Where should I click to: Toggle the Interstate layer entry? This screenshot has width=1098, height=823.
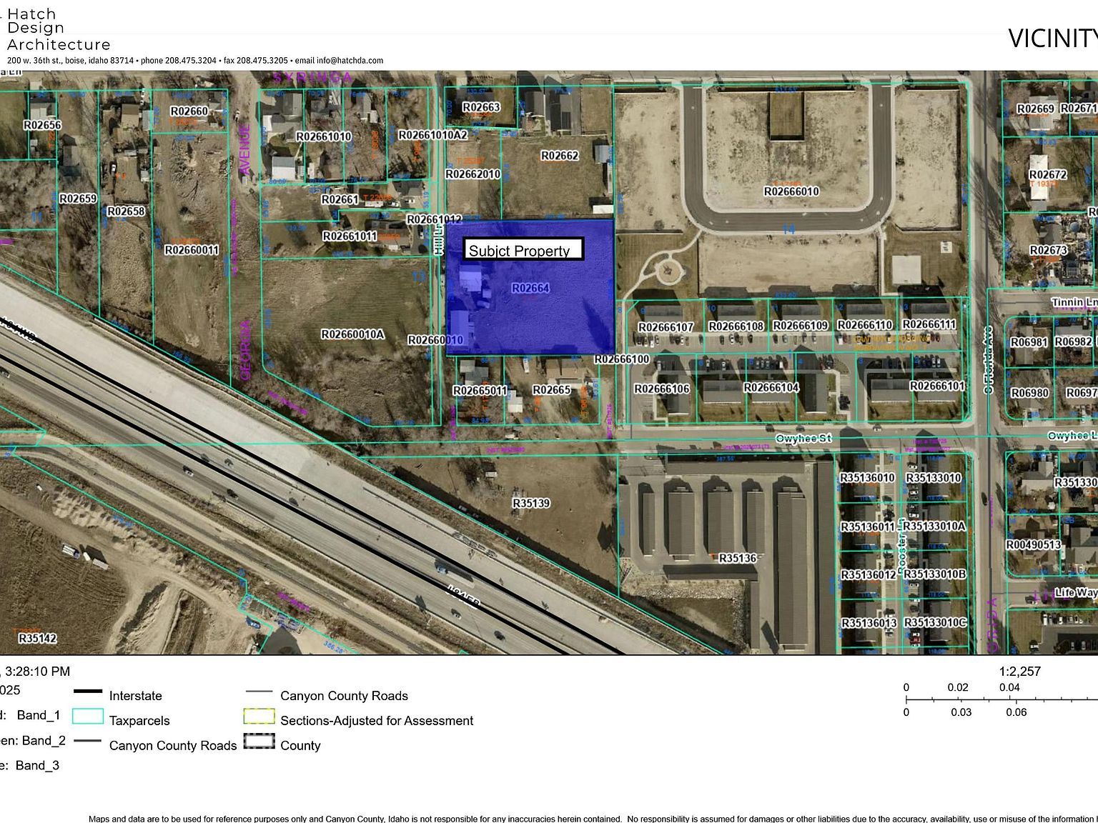click(x=136, y=695)
